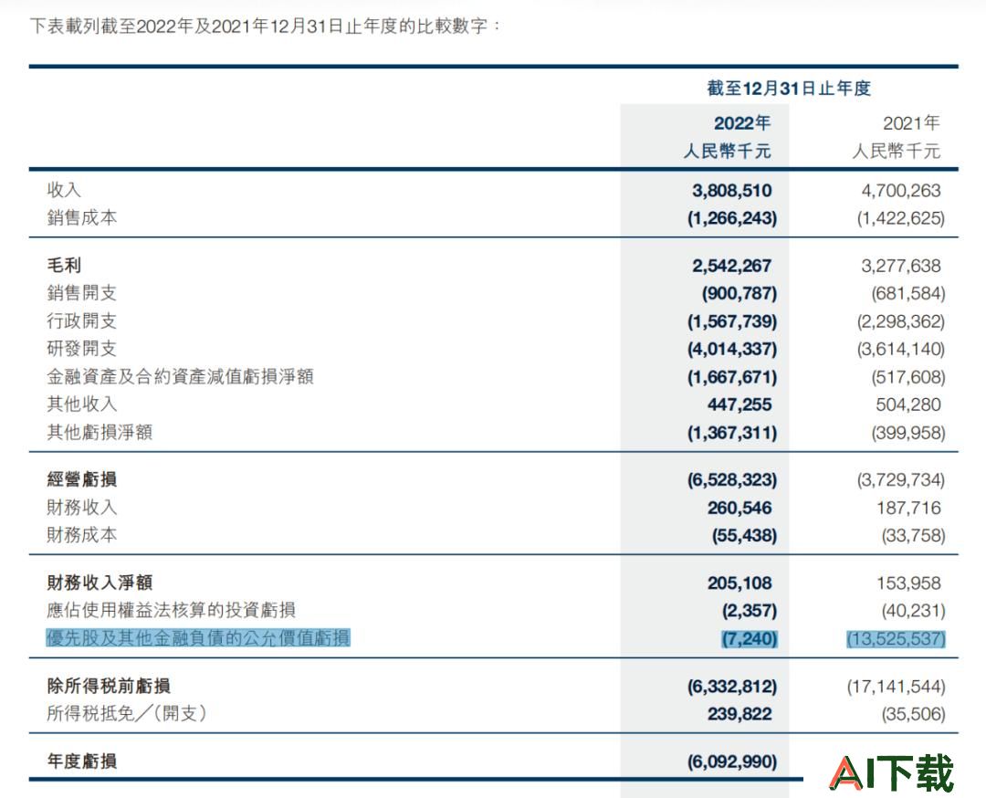Click the 2021 cost of sales (1,422,625)
The height and width of the screenshot is (798, 986).
click(900, 218)
